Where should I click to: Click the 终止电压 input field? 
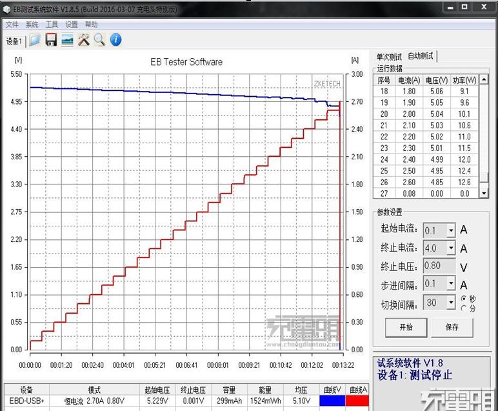tap(439, 266)
